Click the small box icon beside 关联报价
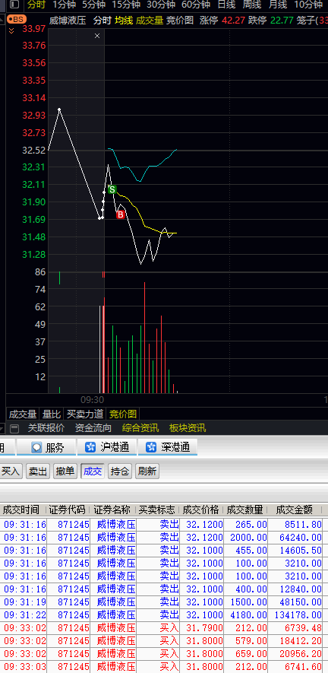 14,428
